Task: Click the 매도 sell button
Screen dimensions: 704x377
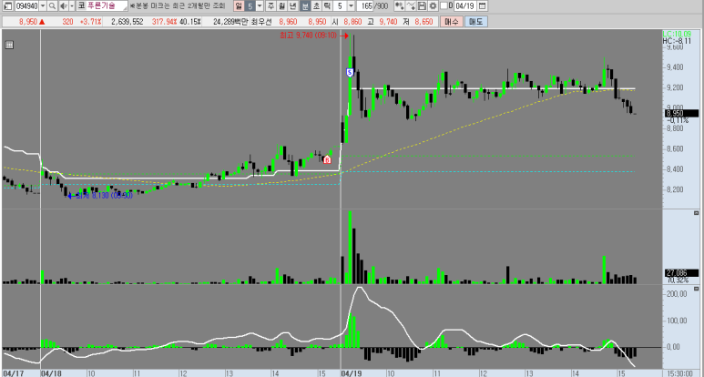Action: pos(476,22)
